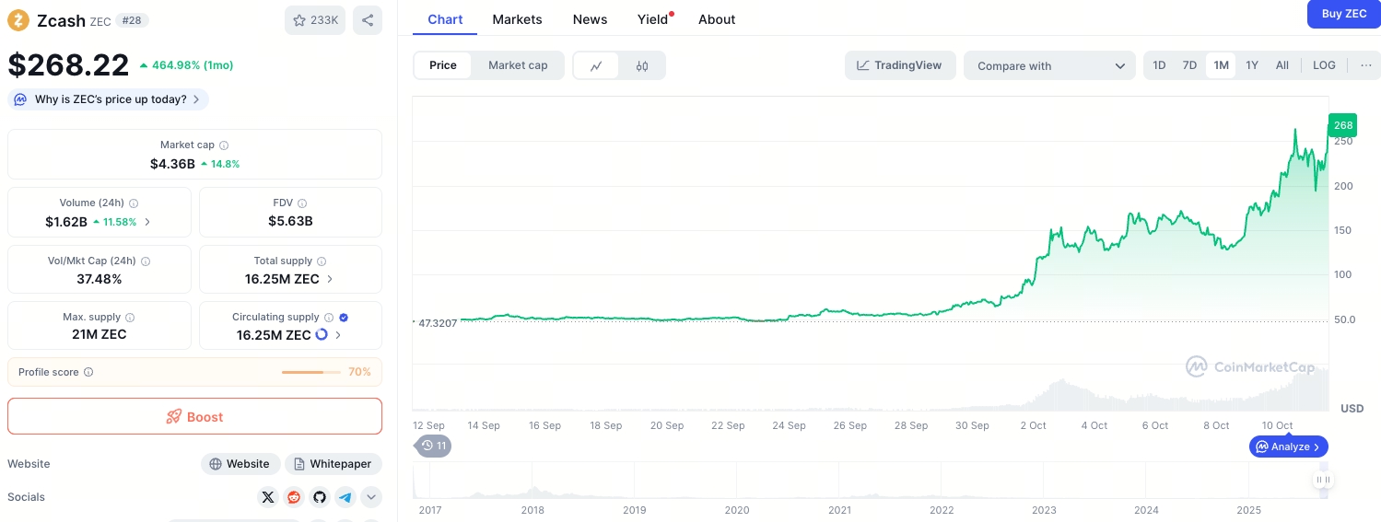Click the Market cap info icon

pos(224,145)
